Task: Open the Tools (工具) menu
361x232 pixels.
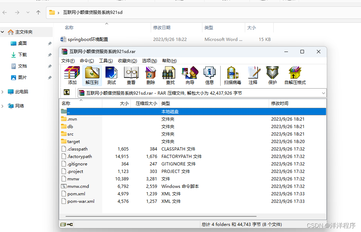Action: pos(106,61)
